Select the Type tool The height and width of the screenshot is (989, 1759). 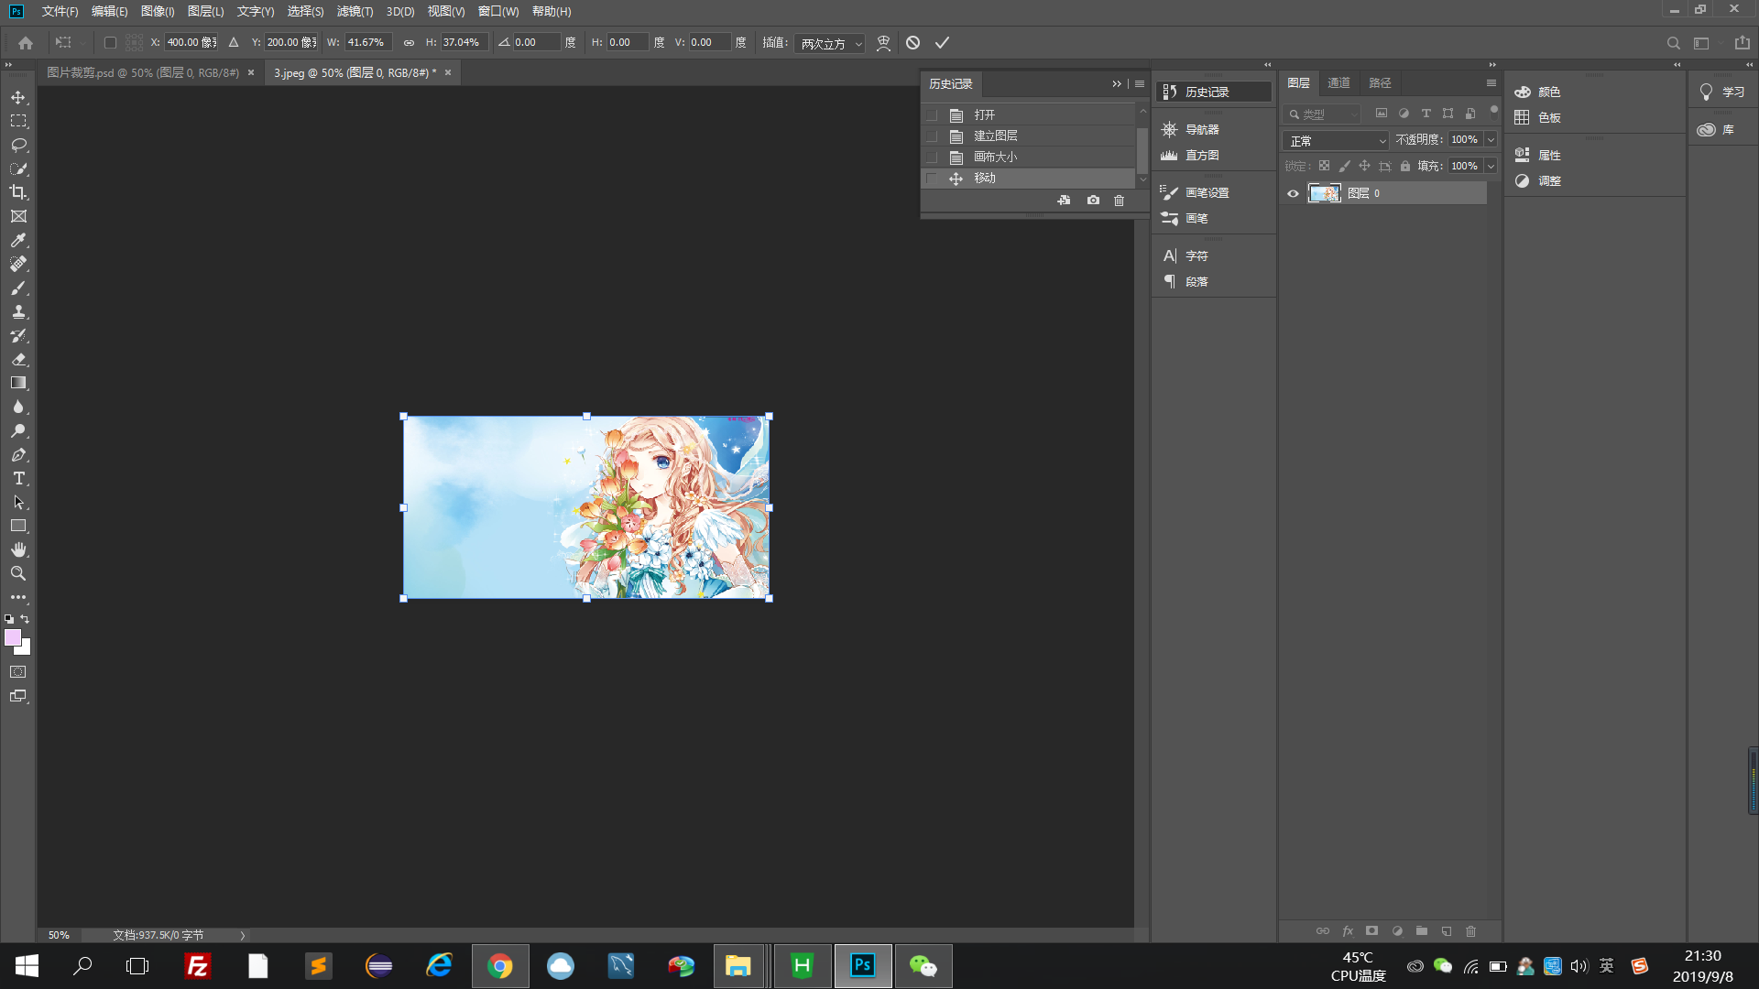18,478
